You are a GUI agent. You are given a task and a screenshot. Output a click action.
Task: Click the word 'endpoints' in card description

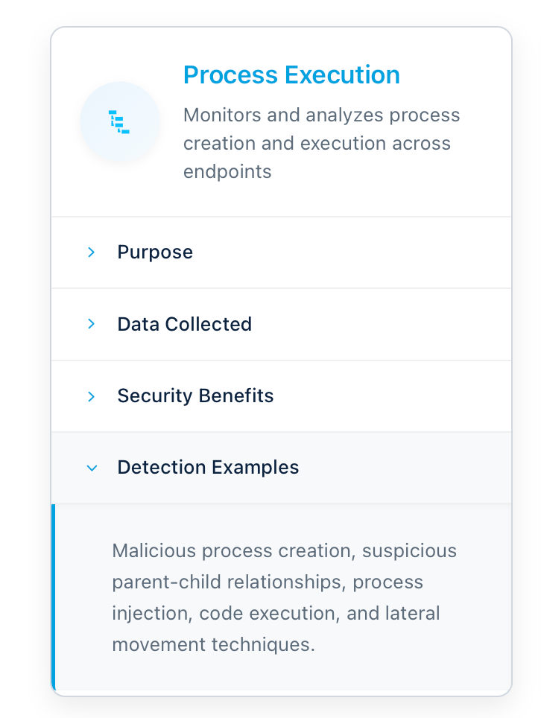(227, 172)
